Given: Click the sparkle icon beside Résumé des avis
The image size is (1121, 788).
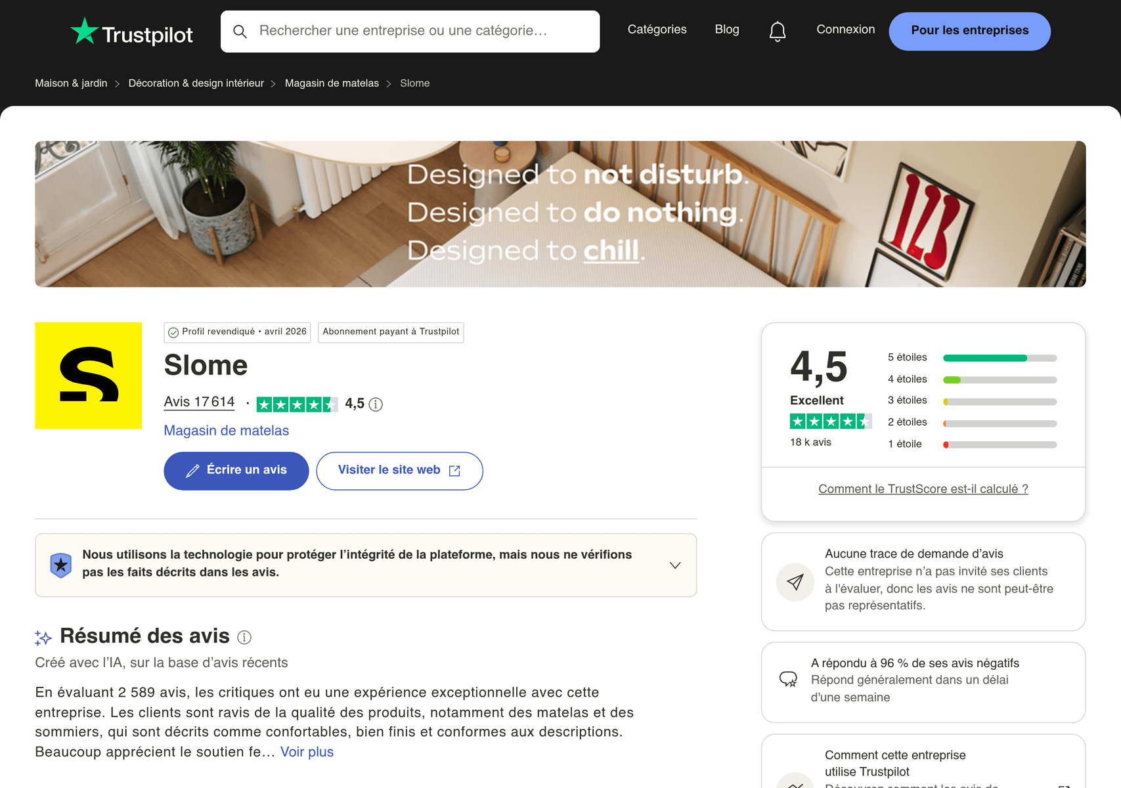Looking at the screenshot, I should point(43,637).
